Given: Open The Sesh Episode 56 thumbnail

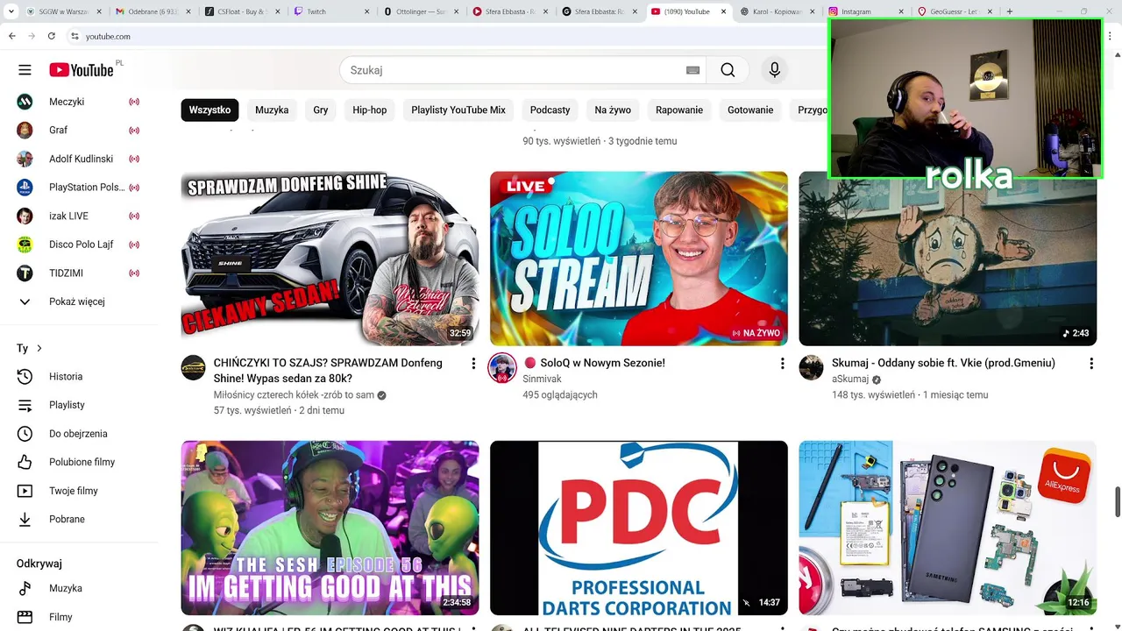Looking at the screenshot, I should (x=330, y=528).
